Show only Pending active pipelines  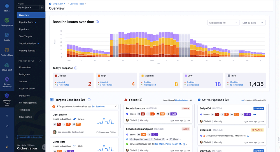248,100
